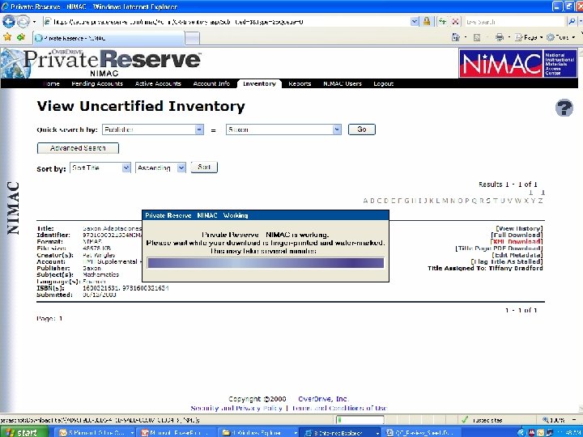Click the security padlock icon
The width and height of the screenshot is (583, 437).
[427, 22]
